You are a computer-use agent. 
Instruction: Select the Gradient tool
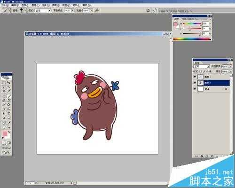point(9,104)
